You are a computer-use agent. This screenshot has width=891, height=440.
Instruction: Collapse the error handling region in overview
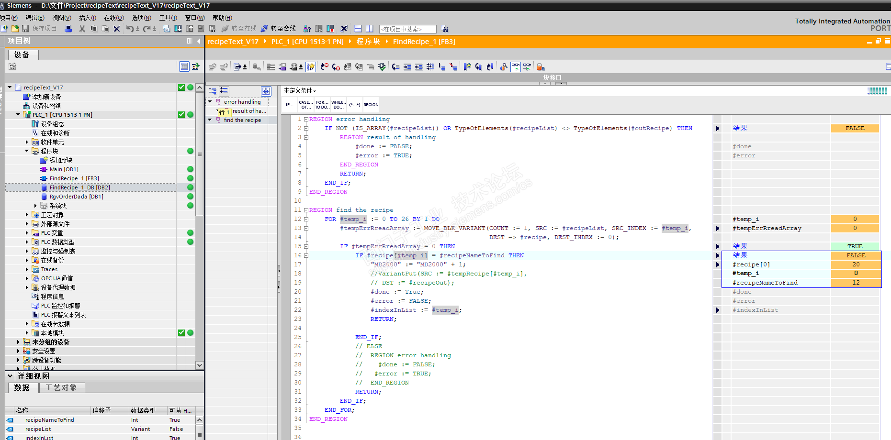[210, 102]
